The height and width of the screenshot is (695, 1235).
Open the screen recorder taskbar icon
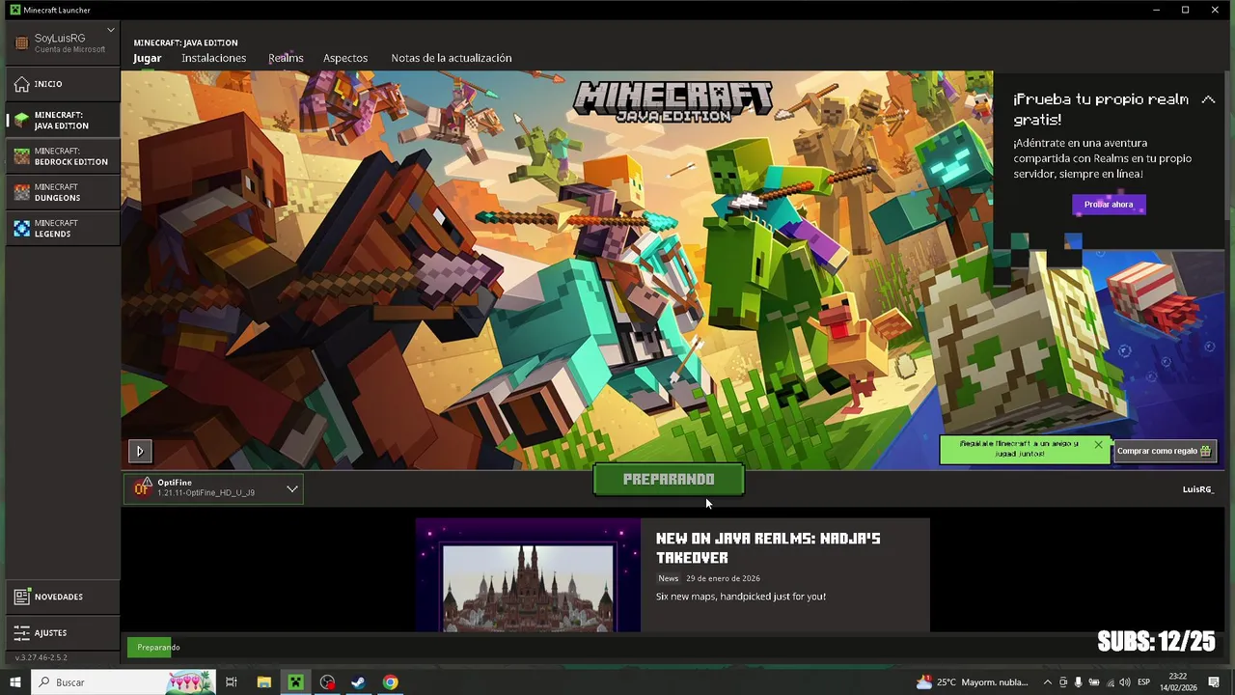coord(327,682)
